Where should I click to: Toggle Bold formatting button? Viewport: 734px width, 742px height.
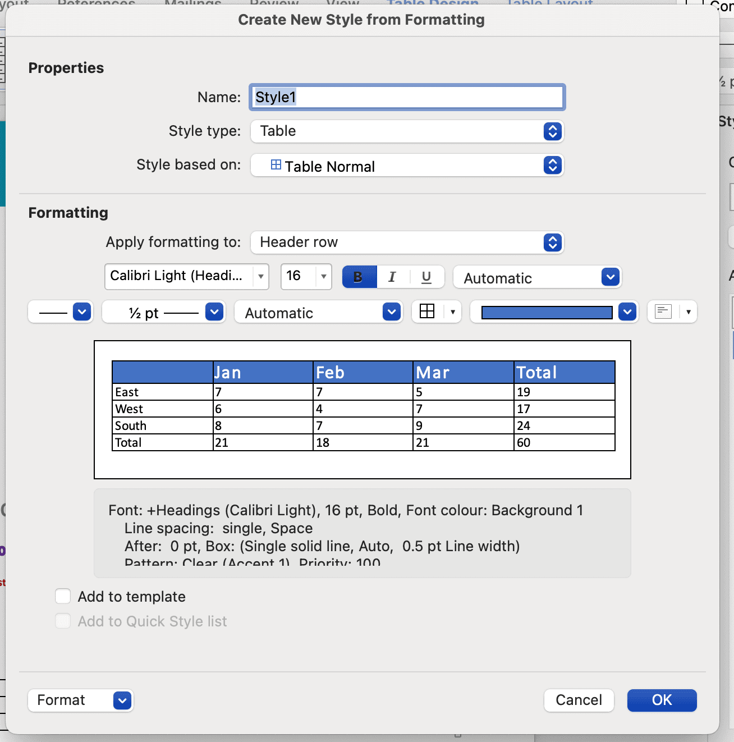click(359, 277)
